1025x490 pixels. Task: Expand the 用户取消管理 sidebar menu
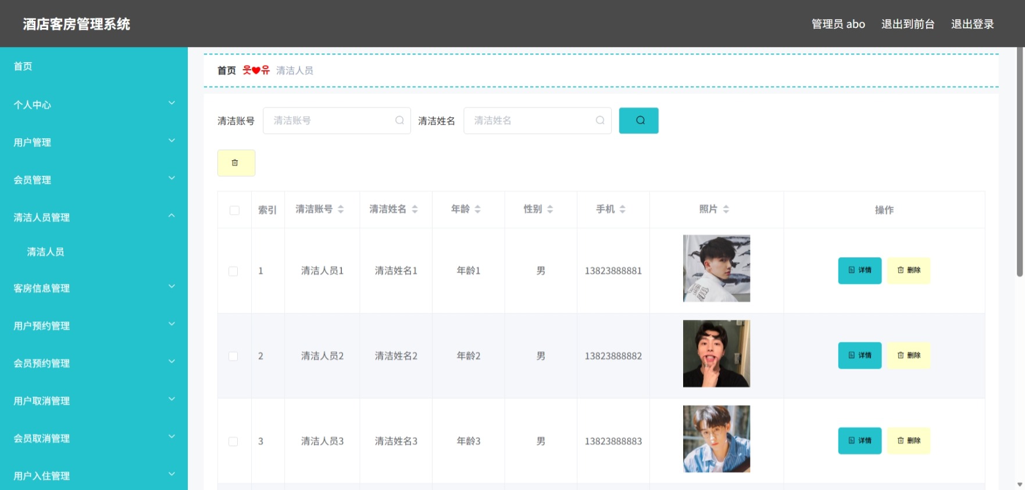coord(94,401)
